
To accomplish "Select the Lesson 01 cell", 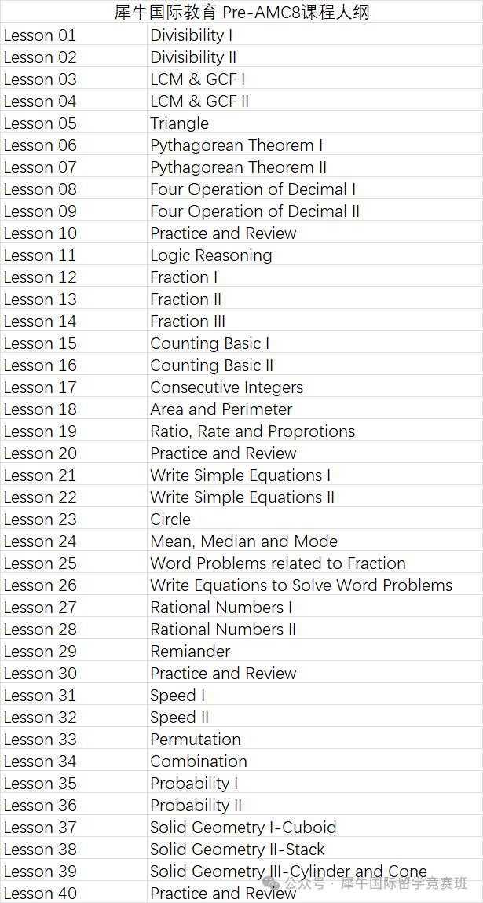I will pyautogui.click(x=40, y=35).
